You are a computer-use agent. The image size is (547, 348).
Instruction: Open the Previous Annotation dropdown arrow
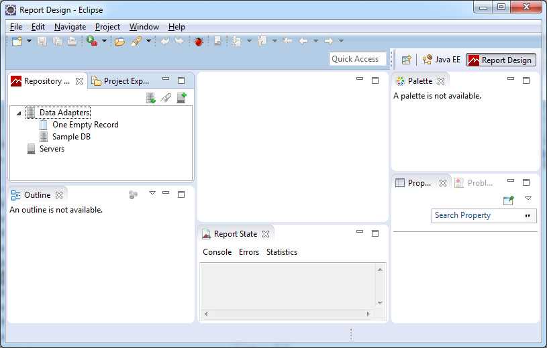275,41
